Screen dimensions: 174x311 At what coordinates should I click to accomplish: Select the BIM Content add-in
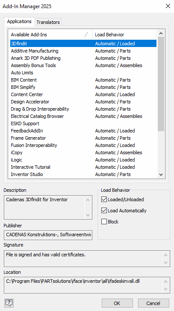[x=83, y=80]
